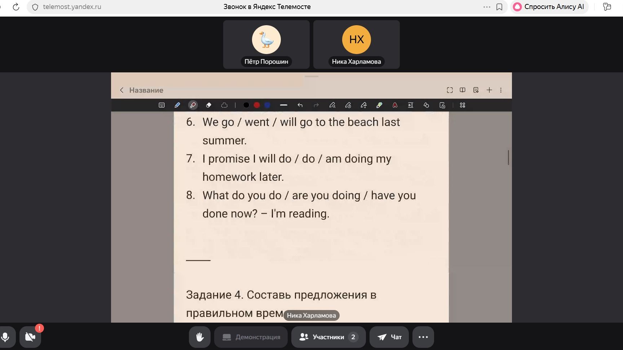Open the note's vertical three-dot menu
This screenshot has width=623, height=350.
501,90
